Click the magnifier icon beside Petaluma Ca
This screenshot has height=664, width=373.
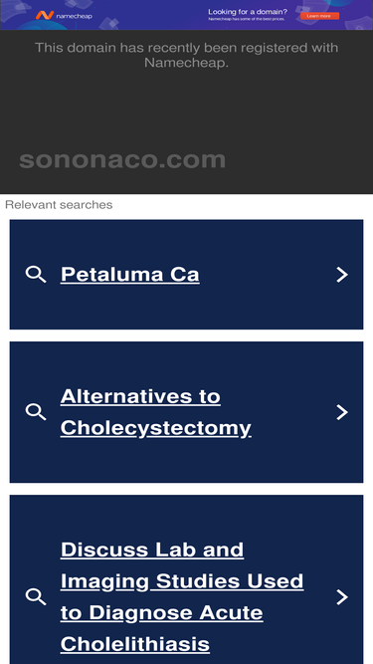click(x=36, y=275)
